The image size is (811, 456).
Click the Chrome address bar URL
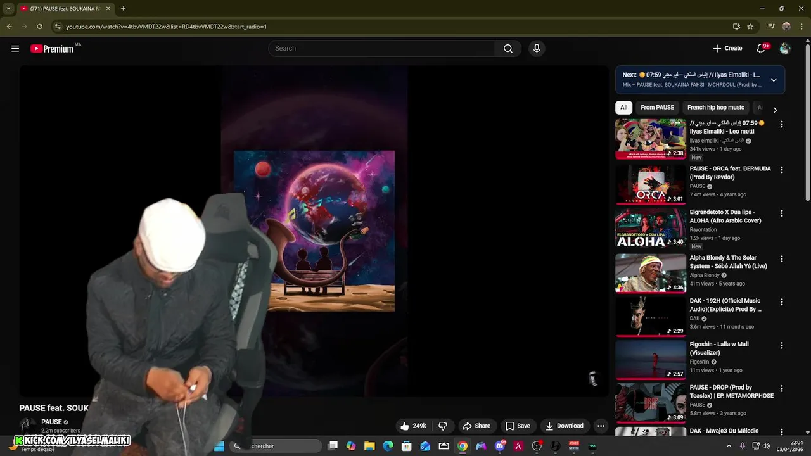click(167, 27)
